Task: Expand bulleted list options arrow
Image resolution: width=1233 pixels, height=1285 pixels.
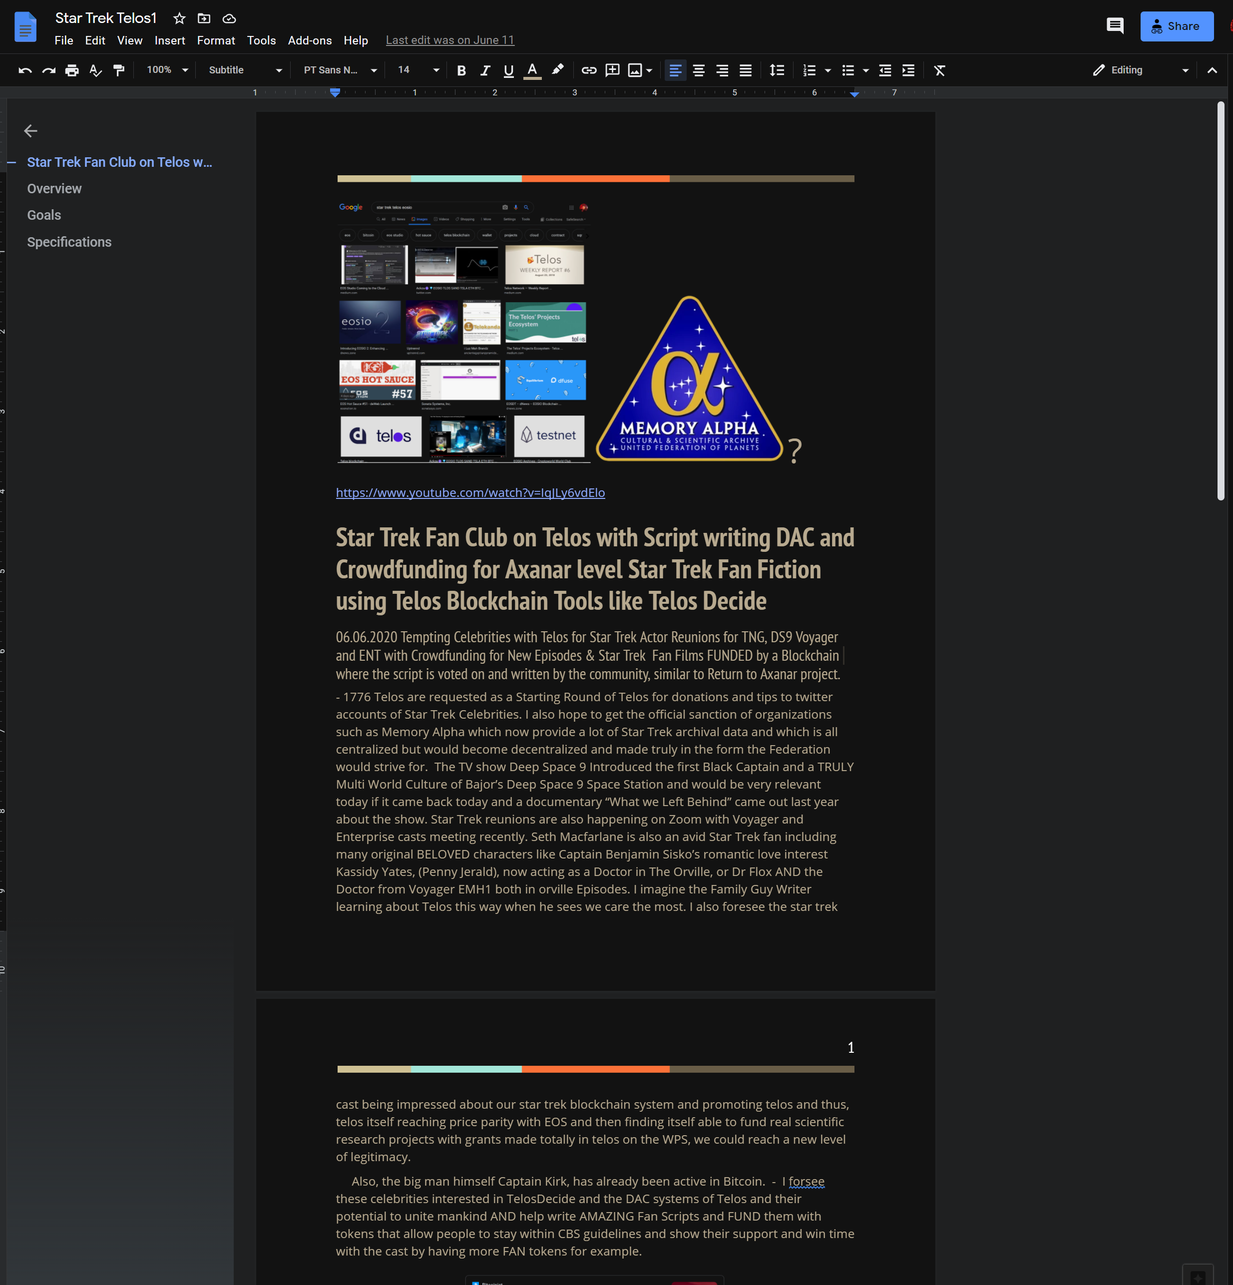Action: pyautogui.click(x=866, y=70)
